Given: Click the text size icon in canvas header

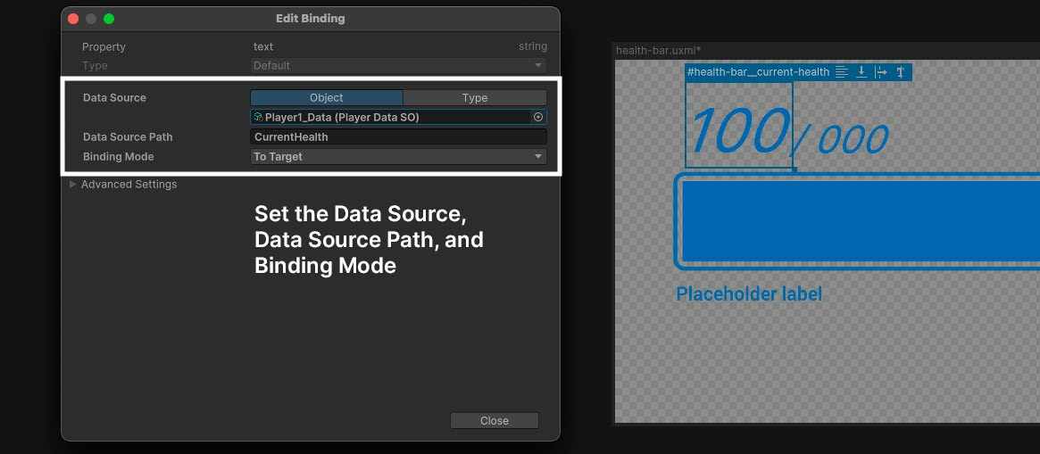Looking at the screenshot, I should click(x=901, y=72).
